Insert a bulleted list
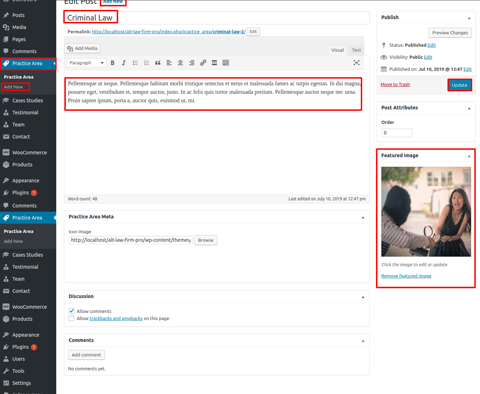 [135, 63]
